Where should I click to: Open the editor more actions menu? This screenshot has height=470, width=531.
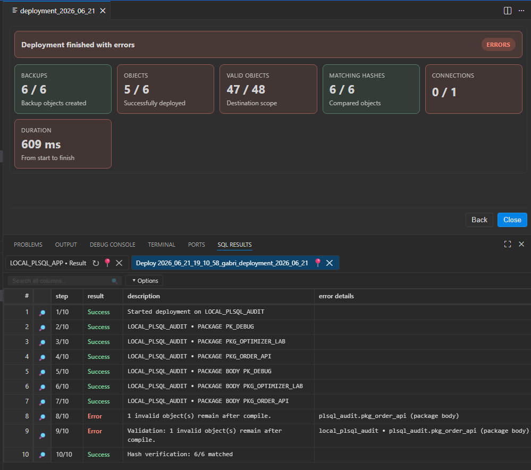pos(521,11)
